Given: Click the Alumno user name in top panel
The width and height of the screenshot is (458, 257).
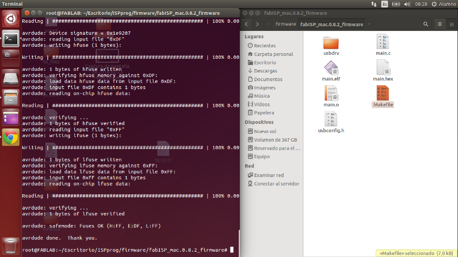Looking at the screenshot, I should coord(447,4).
